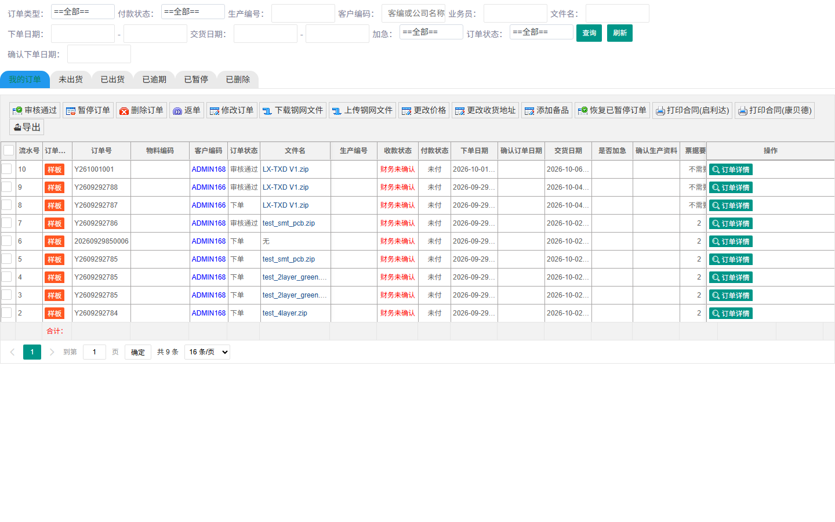Image resolution: width=835 pixels, height=522 pixels.
Task: Open the 订单类型 order type dropdown
Action: pyautogui.click(x=83, y=12)
